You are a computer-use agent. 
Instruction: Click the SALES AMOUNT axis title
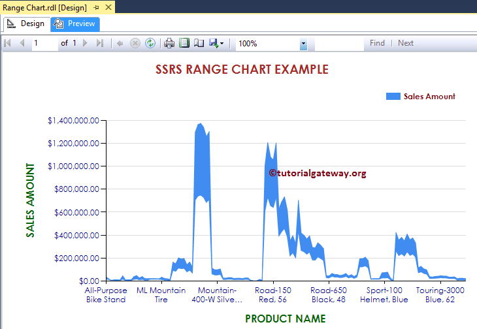(x=30, y=200)
